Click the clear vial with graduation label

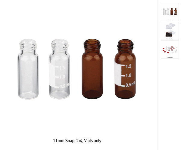[59, 69]
